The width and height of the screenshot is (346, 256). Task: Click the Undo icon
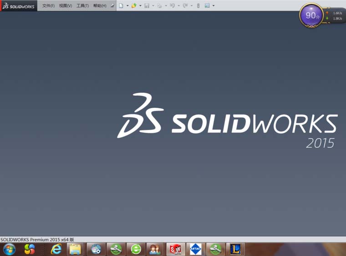[173, 6]
